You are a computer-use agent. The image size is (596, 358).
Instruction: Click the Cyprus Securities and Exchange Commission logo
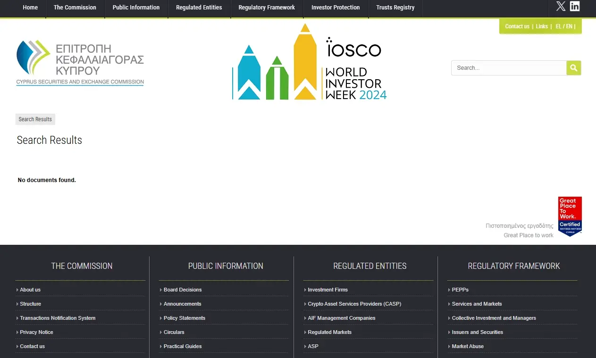80,63
